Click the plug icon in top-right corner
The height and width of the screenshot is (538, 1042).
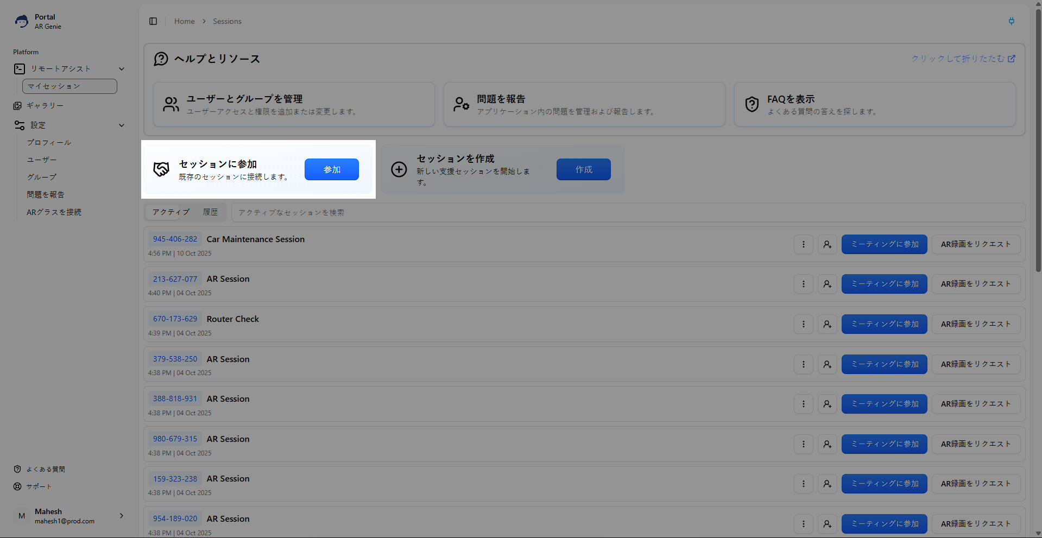1011,21
